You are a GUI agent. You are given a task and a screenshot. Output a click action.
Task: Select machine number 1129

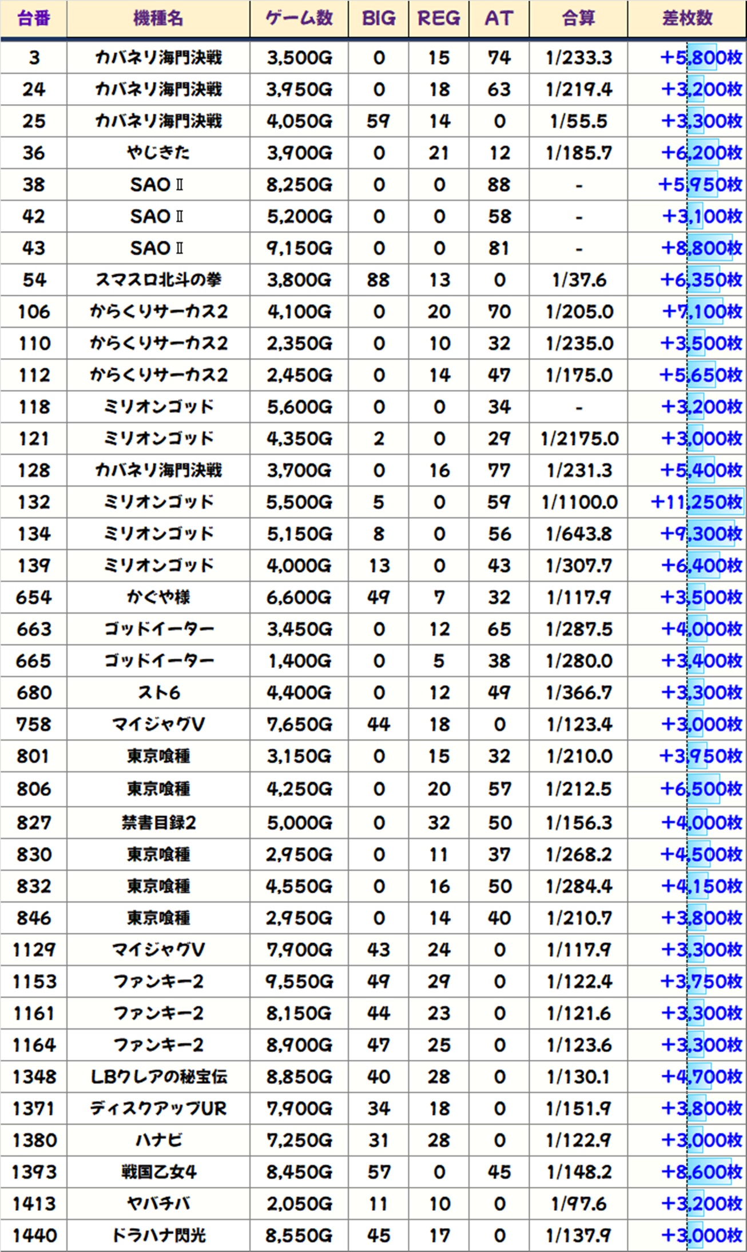click(34, 949)
